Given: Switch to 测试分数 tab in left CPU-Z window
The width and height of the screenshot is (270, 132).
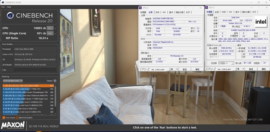Looking at the screenshot, I should tap(180, 12).
